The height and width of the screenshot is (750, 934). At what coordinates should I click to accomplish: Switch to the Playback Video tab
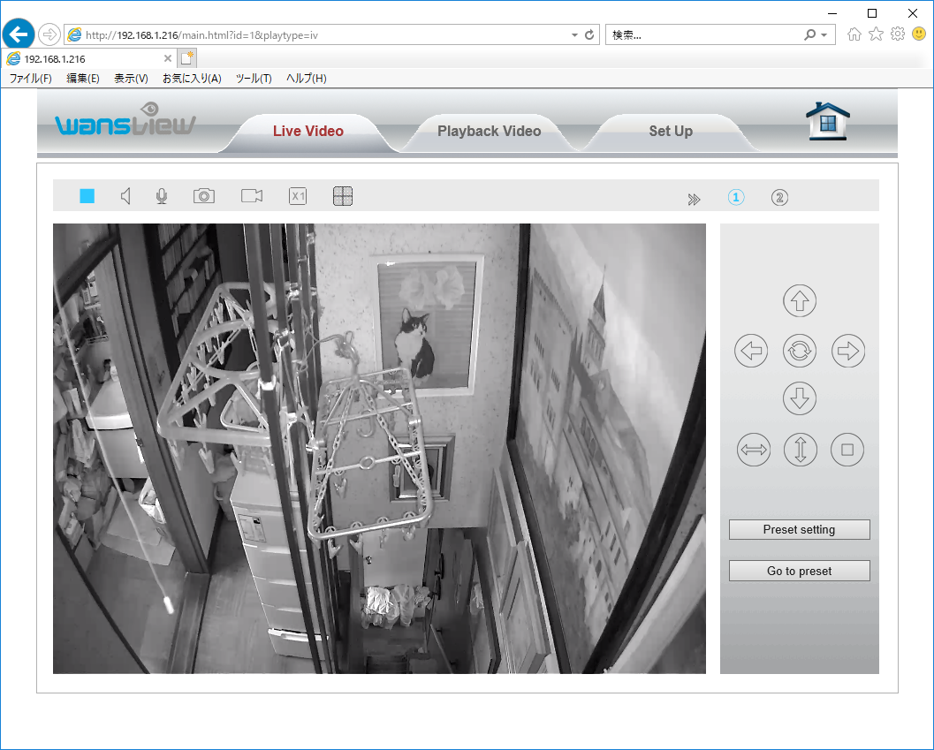(489, 131)
